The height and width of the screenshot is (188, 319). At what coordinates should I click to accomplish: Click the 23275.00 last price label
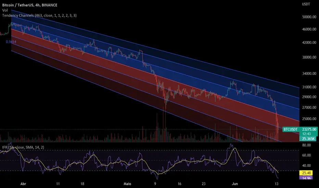click(309, 129)
